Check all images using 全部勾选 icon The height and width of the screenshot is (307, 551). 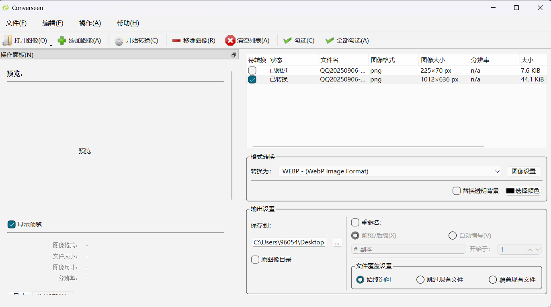tap(329, 40)
